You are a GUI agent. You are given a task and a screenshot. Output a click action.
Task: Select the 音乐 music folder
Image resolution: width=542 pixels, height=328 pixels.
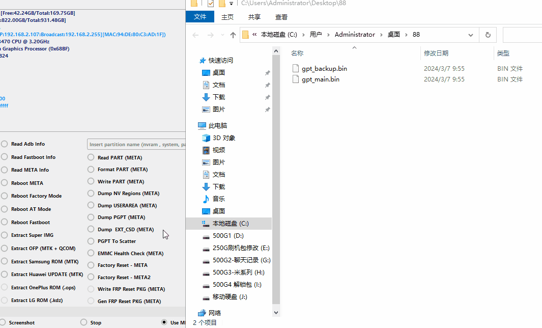(218, 199)
